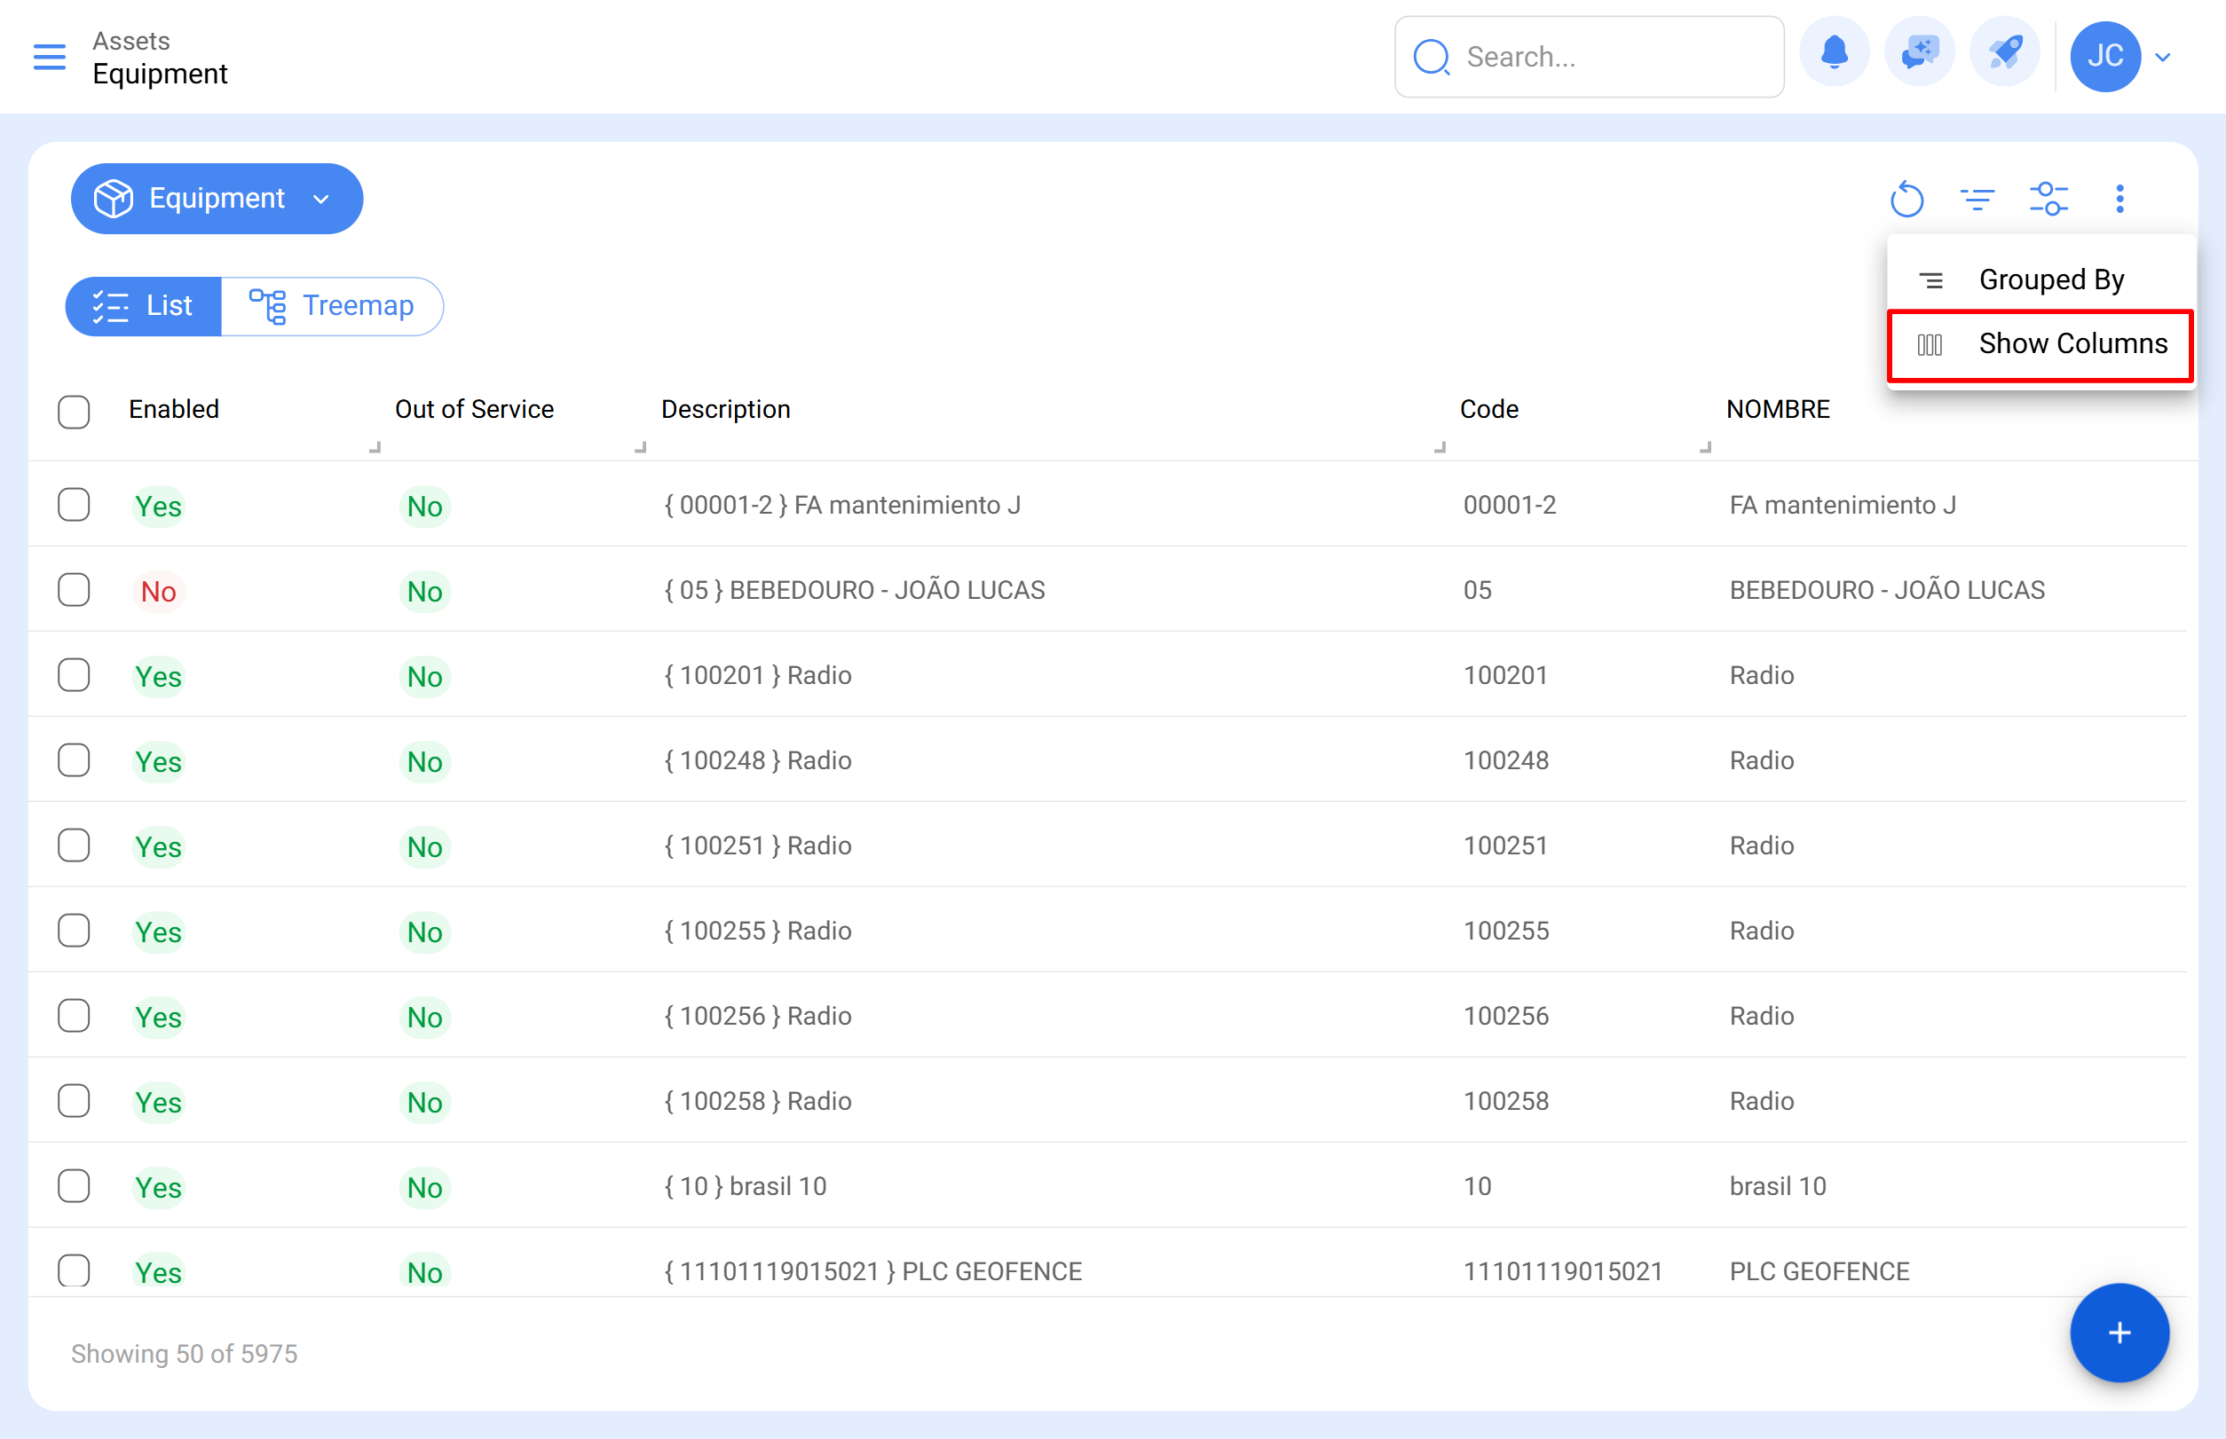Click code cell 100255

tap(1506, 930)
